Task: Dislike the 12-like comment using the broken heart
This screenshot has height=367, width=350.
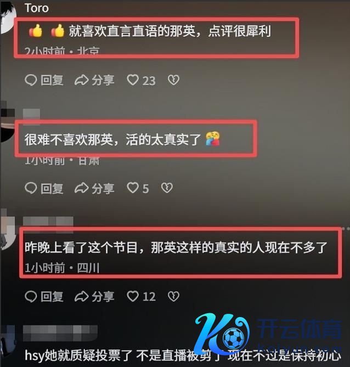Action: tap(173, 296)
